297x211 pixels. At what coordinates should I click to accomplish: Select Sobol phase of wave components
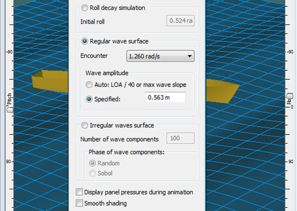pos(93,173)
